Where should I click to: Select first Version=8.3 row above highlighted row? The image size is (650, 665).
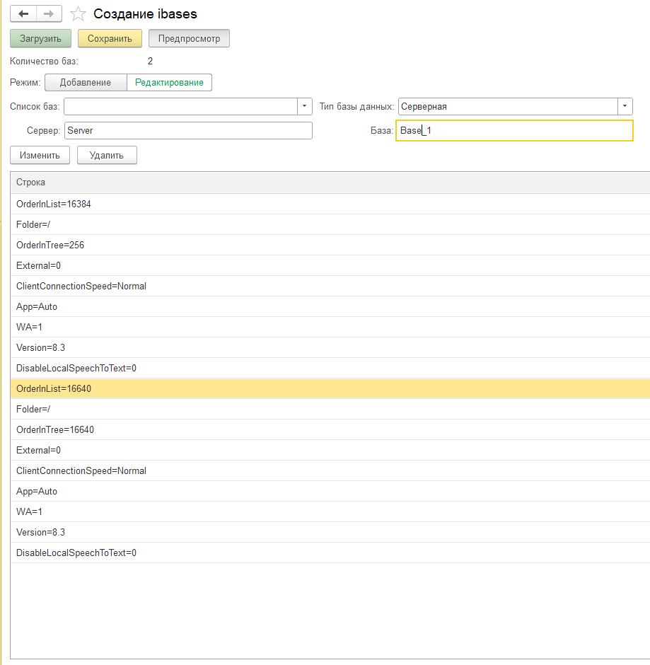(x=330, y=348)
